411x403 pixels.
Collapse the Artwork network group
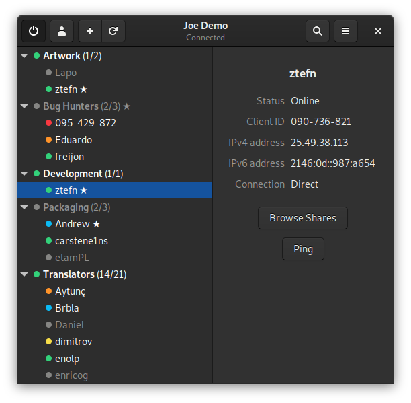click(25, 56)
